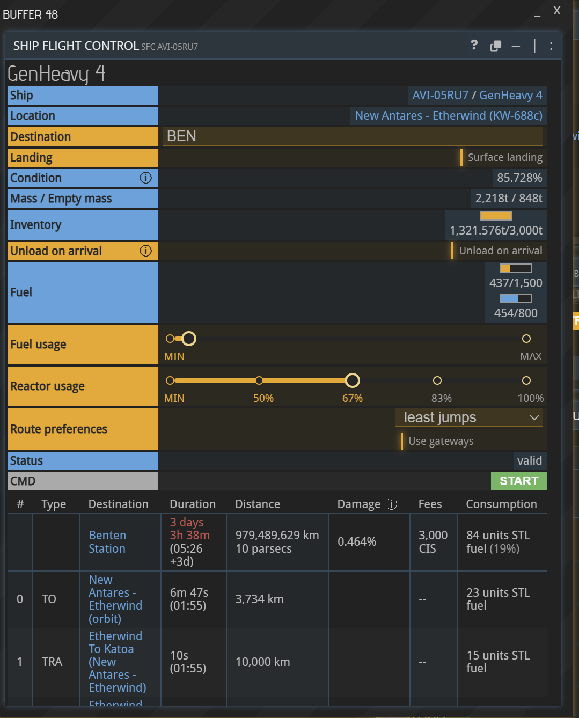Screen dimensions: 579x718
Task: Click the vertical bar icon in panel header
Action: pos(534,46)
